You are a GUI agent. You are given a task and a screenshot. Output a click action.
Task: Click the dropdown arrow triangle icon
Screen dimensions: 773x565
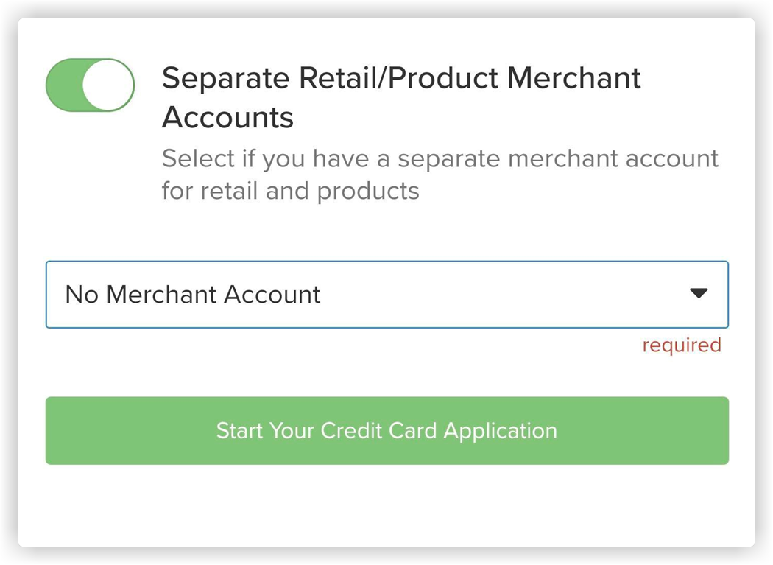tap(698, 294)
